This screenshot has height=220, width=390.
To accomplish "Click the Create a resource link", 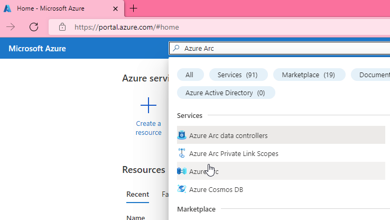I will 148,128.
